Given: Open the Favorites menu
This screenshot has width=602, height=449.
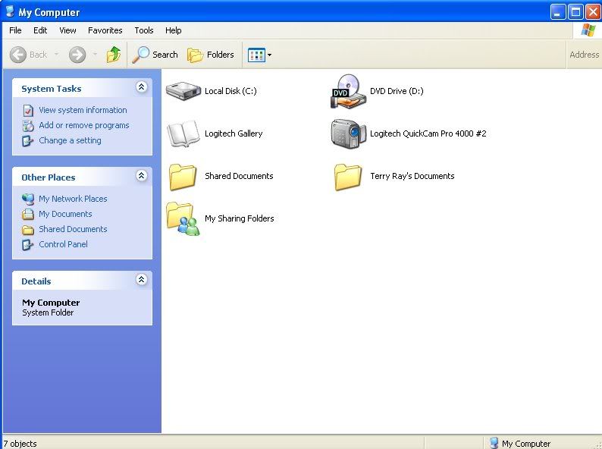Looking at the screenshot, I should point(105,30).
